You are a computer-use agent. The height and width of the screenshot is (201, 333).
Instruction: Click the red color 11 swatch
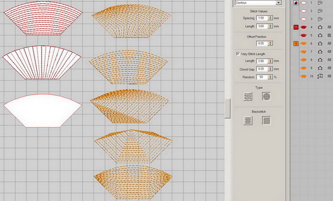coord(296,27)
